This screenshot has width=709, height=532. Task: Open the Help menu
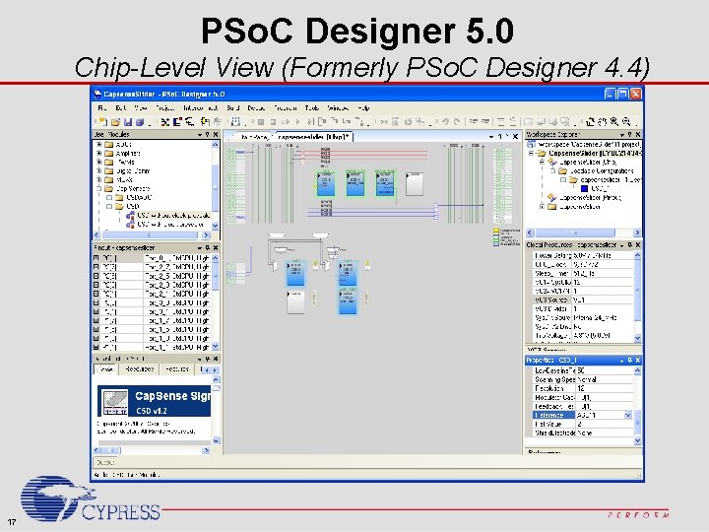pos(363,107)
